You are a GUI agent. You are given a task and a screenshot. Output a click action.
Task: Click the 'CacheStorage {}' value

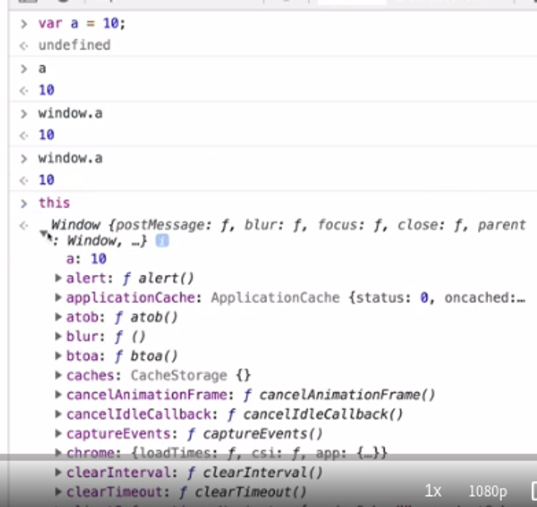(x=191, y=375)
